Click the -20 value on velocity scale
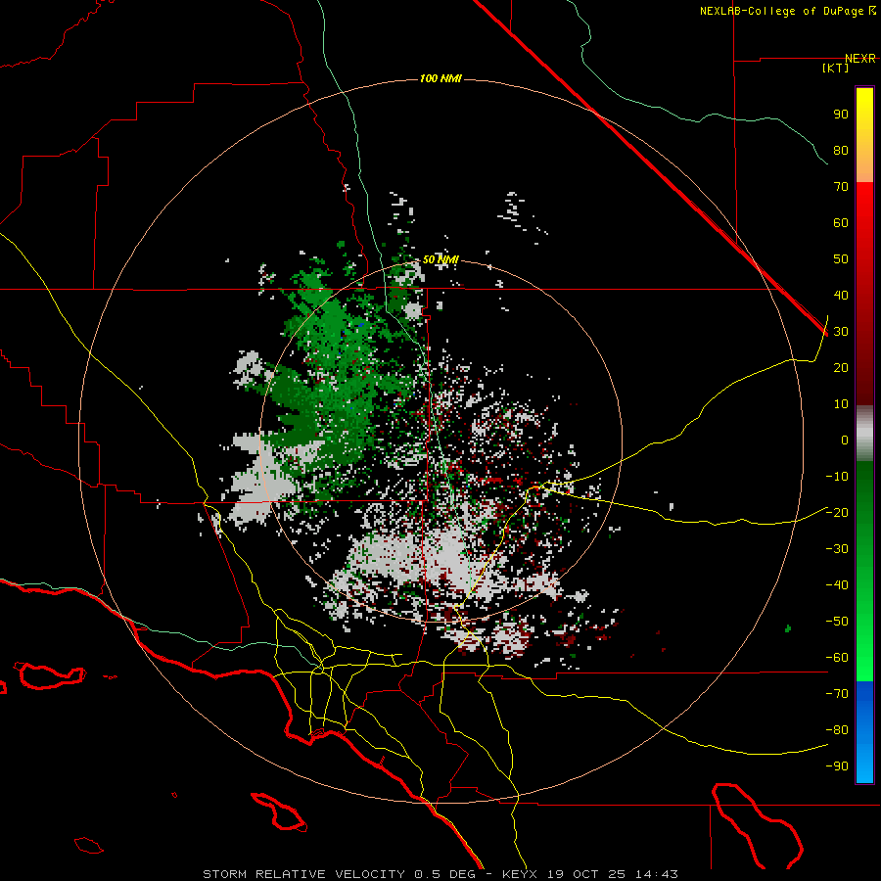The width and height of the screenshot is (881, 881). click(x=837, y=512)
